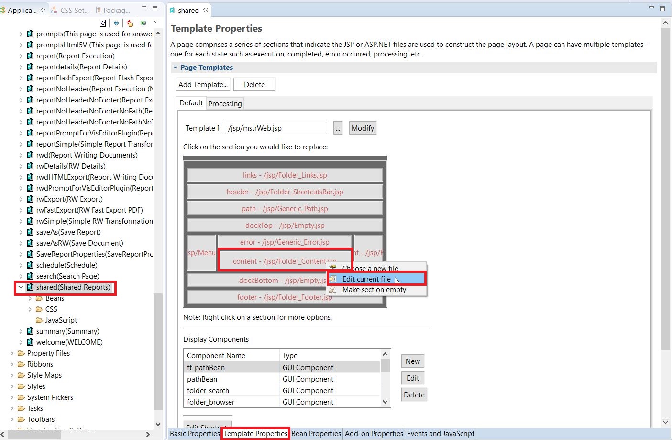Click the JavaScript folder icon in the tree
The width and height of the screenshot is (672, 440).
pos(41,320)
